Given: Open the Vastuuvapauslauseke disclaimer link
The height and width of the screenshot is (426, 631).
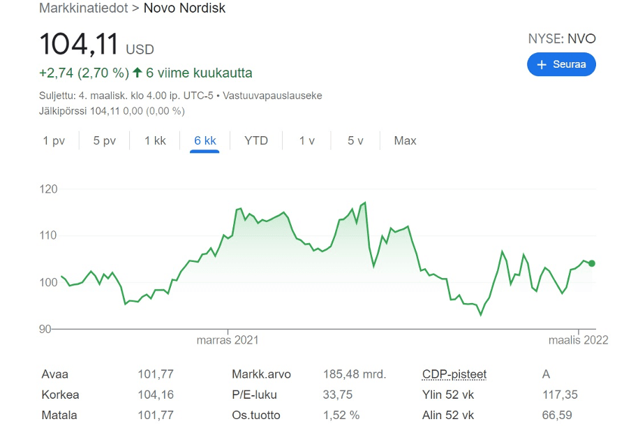Looking at the screenshot, I should pos(272,96).
